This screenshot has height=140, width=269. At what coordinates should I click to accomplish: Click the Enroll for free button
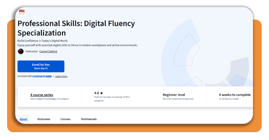click(x=41, y=66)
